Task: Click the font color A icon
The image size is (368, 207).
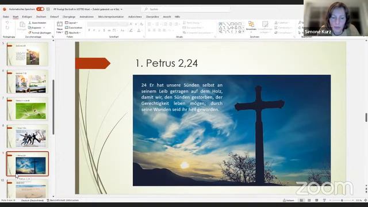Action: (x=139, y=30)
